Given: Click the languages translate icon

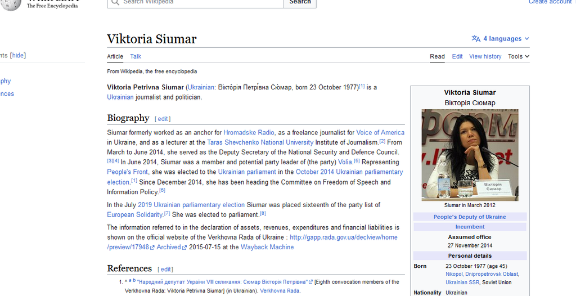Looking at the screenshot, I should (476, 39).
